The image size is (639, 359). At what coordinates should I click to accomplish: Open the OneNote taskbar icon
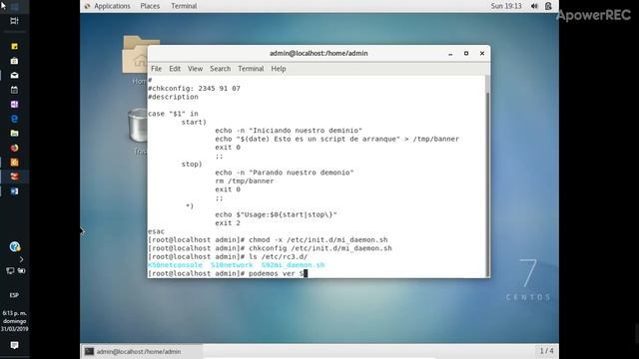[14, 104]
